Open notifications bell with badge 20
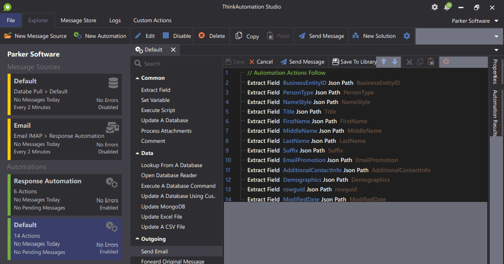The height and width of the screenshot is (264, 504). point(447,7)
